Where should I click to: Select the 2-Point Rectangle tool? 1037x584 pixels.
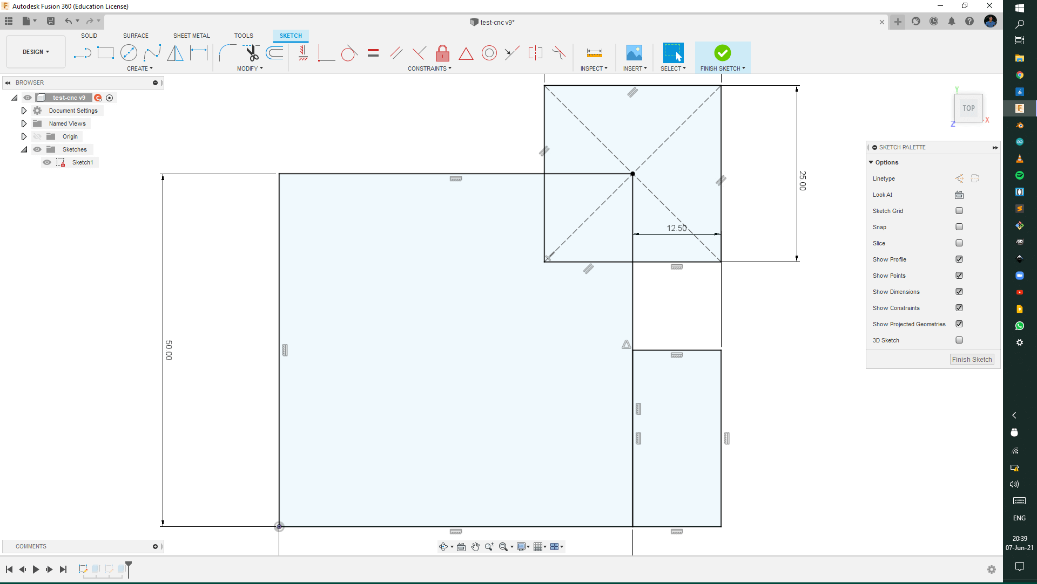coord(105,53)
